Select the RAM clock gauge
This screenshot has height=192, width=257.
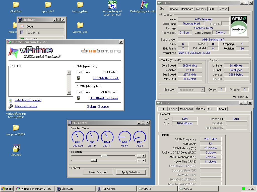tap(107, 137)
